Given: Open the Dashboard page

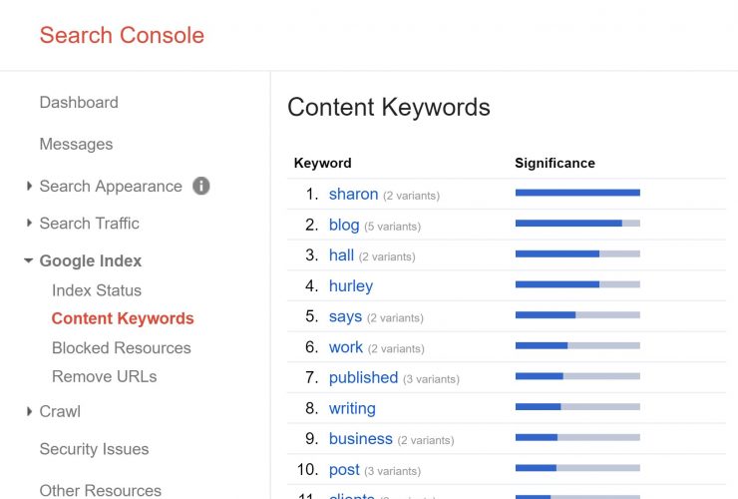Looking at the screenshot, I should [79, 103].
